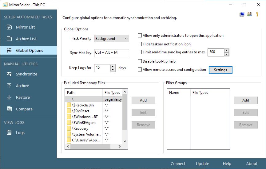Select the Global Options sliders icon
266x169 pixels.
click(9, 50)
